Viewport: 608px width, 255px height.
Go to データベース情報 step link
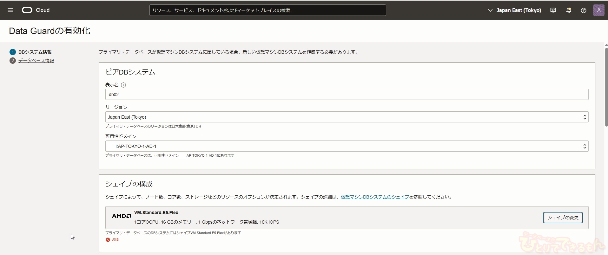pyautogui.click(x=36, y=61)
